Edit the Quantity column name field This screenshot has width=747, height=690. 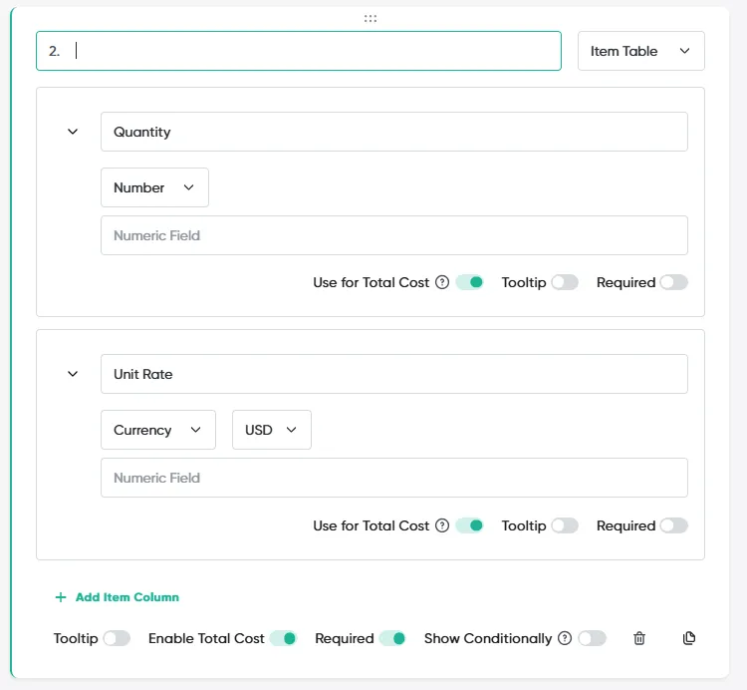394,132
